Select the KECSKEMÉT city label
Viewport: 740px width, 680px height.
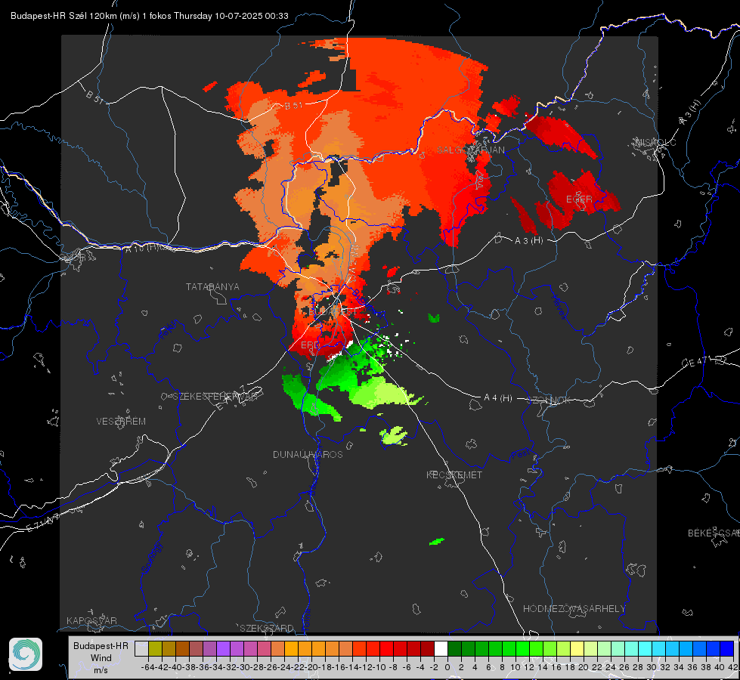(454, 474)
